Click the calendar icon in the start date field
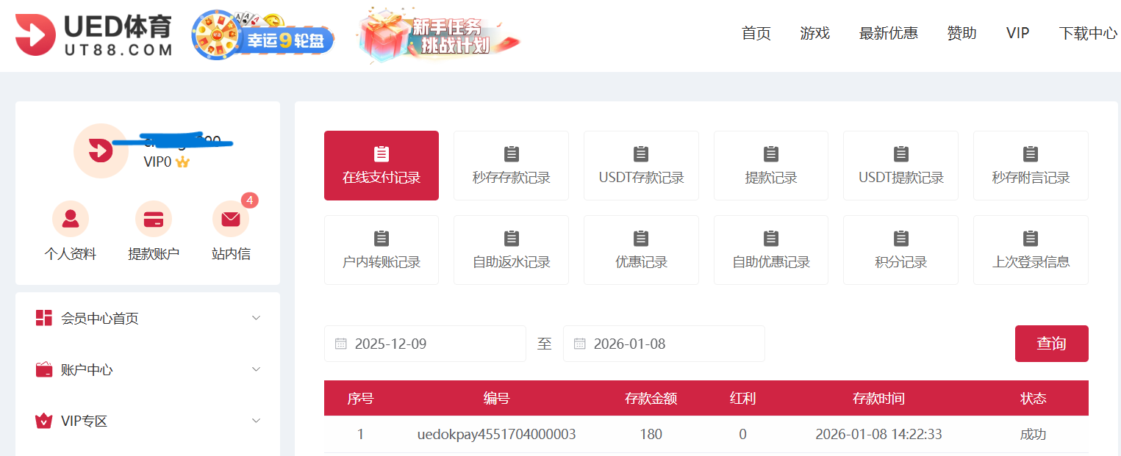This screenshot has height=456, width=1121. 339,343
